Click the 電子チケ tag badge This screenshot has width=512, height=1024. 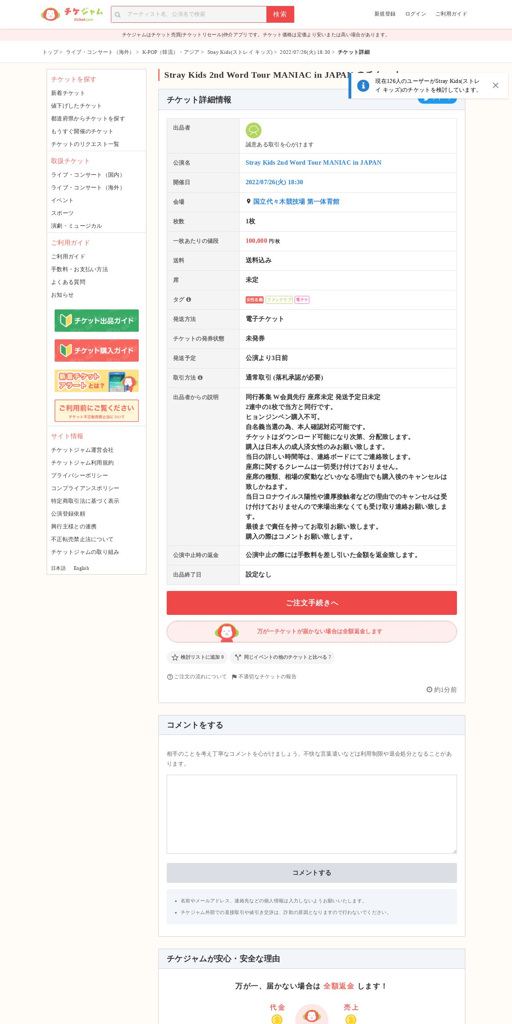(302, 300)
